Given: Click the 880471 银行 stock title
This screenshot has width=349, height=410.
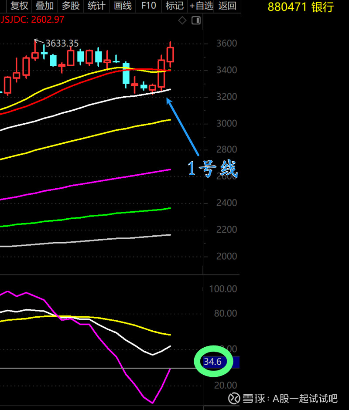Looking at the screenshot, I should pos(301,7).
